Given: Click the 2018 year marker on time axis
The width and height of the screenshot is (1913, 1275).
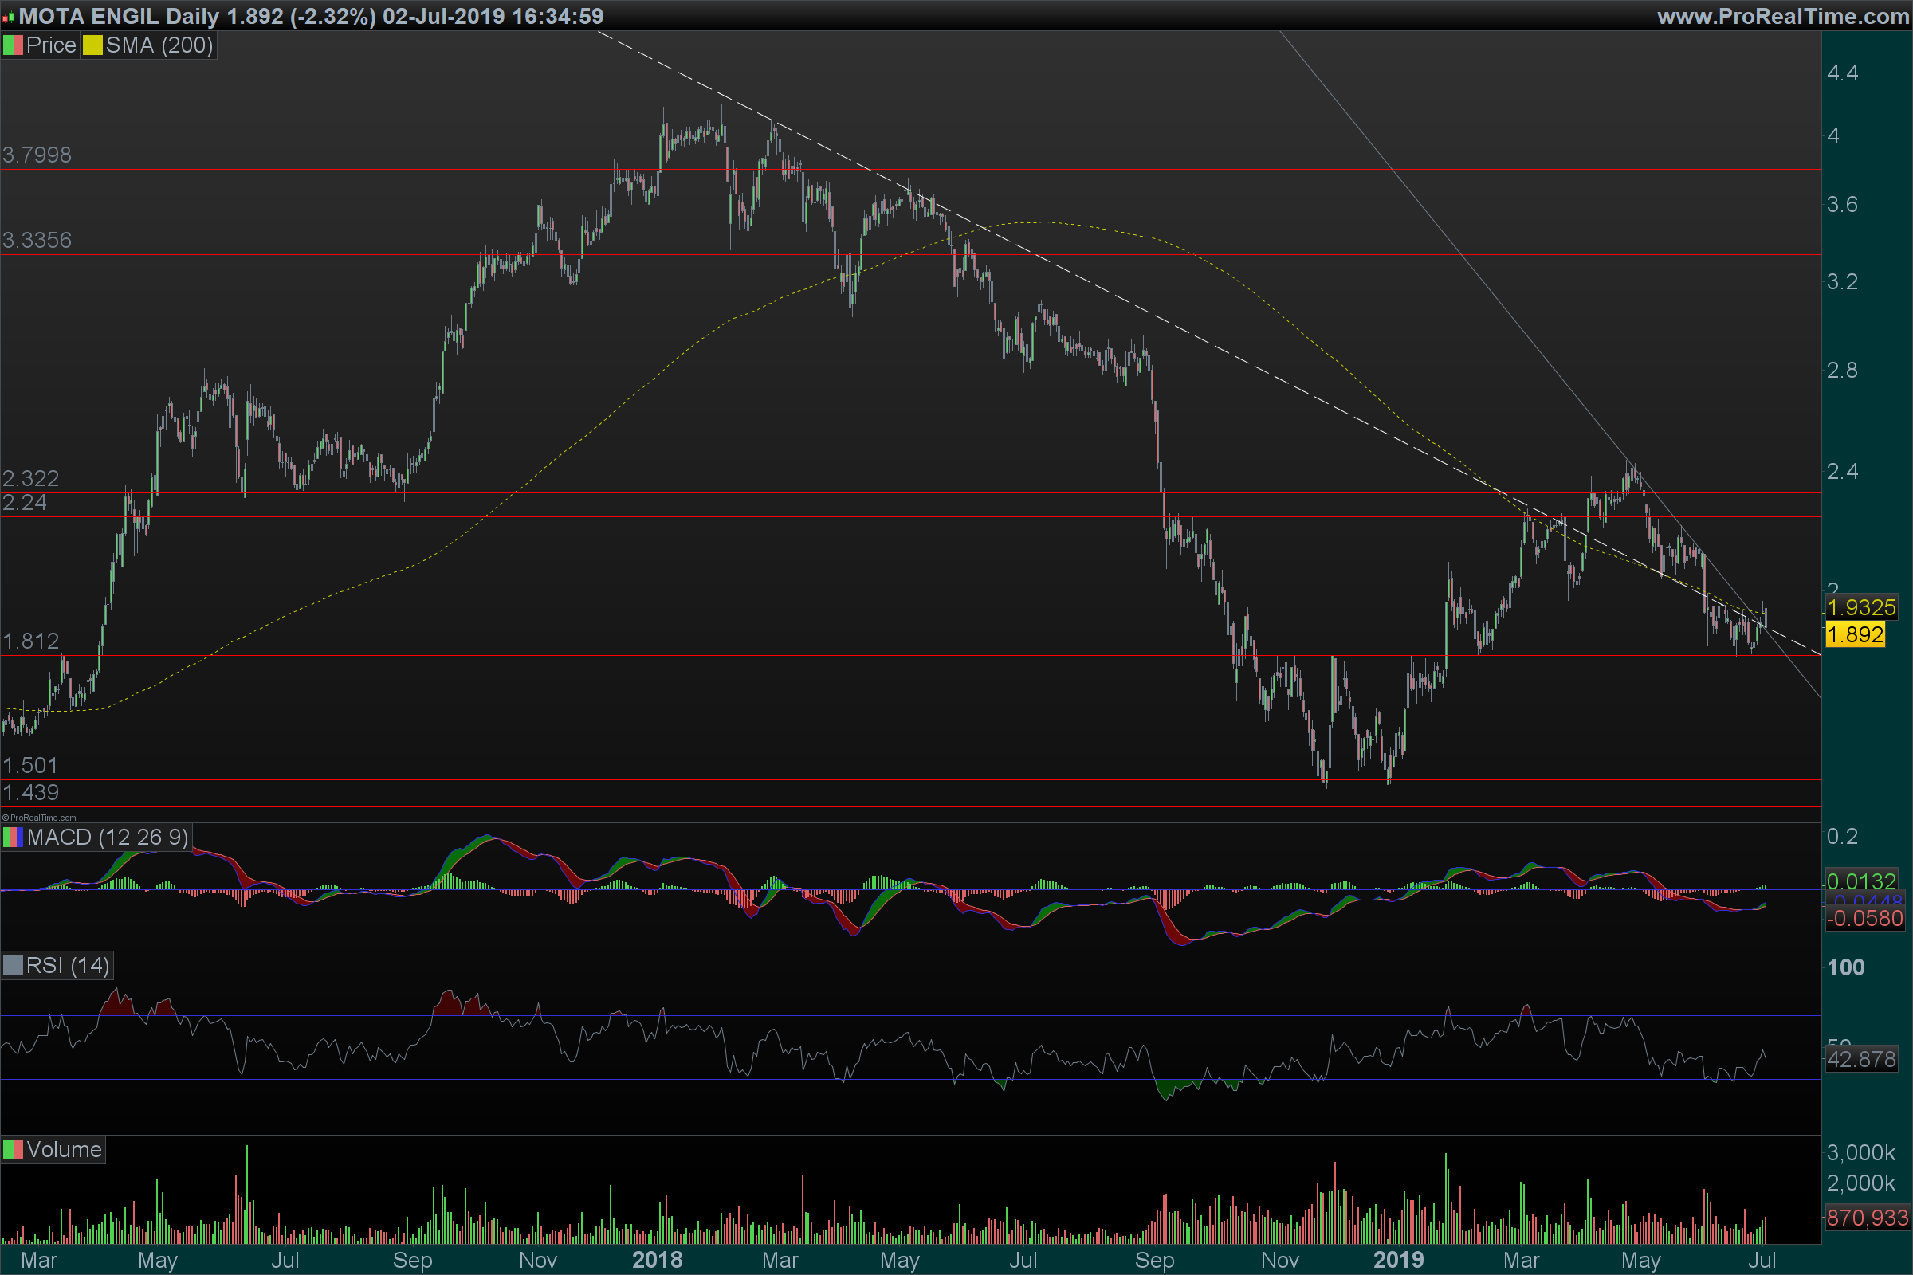Looking at the screenshot, I should pos(657,1261).
